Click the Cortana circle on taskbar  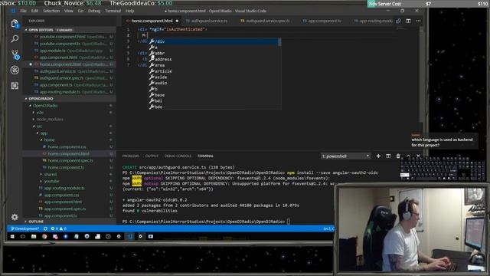pos(23,237)
